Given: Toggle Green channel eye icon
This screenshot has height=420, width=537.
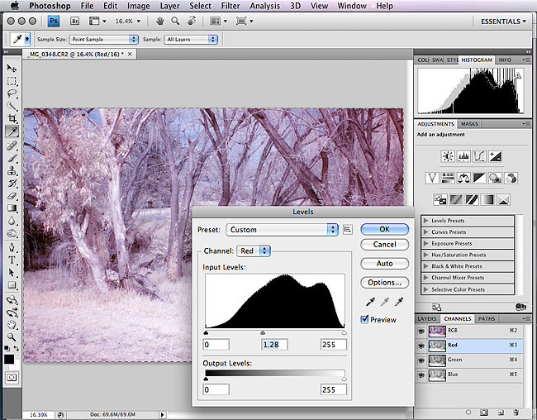Looking at the screenshot, I should point(421,360).
